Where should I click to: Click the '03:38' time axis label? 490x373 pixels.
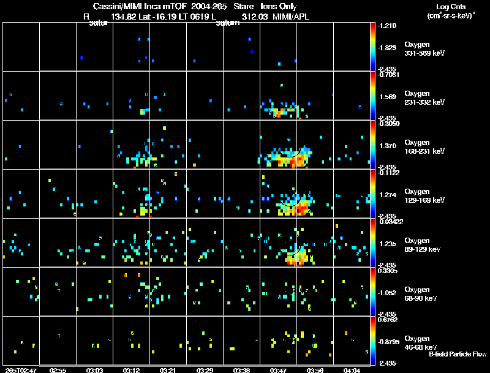coord(241,371)
